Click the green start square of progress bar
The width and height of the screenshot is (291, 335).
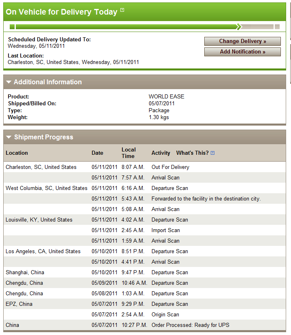click(x=12, y=27)
